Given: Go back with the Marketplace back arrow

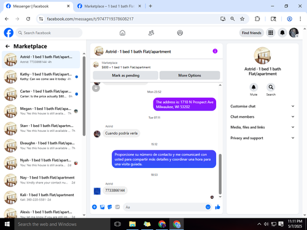Looking at the screenshot, I should pos(7,47).
